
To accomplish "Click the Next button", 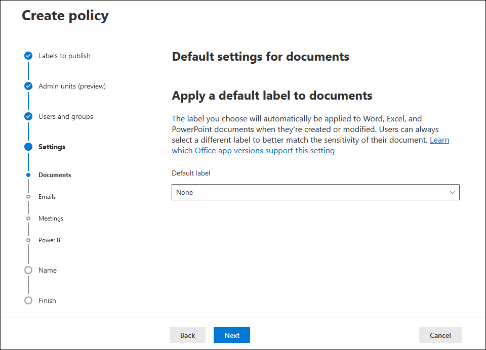I will click(232, 335).
